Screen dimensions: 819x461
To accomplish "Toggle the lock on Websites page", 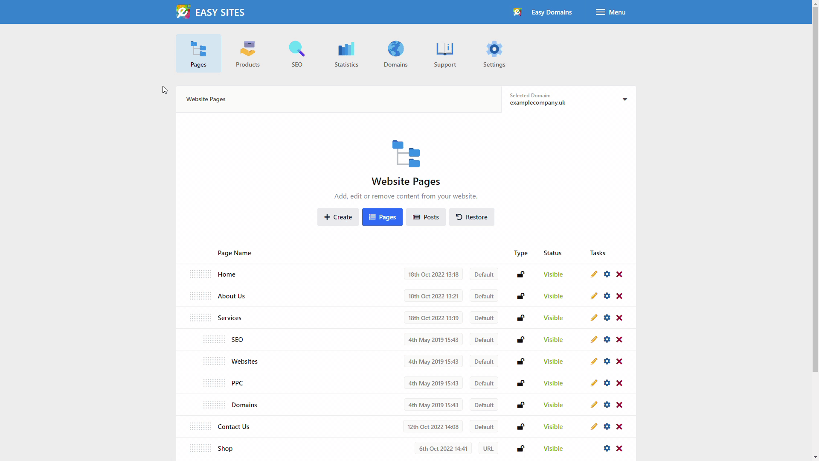I will click(x=520, y=361).
